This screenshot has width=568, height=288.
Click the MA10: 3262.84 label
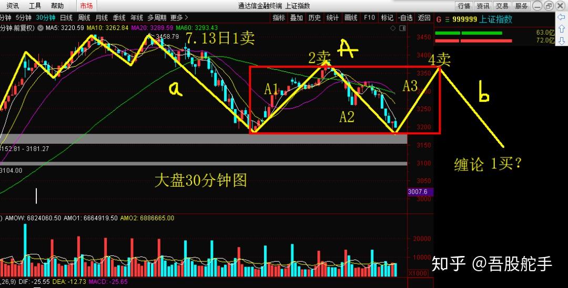108,28
